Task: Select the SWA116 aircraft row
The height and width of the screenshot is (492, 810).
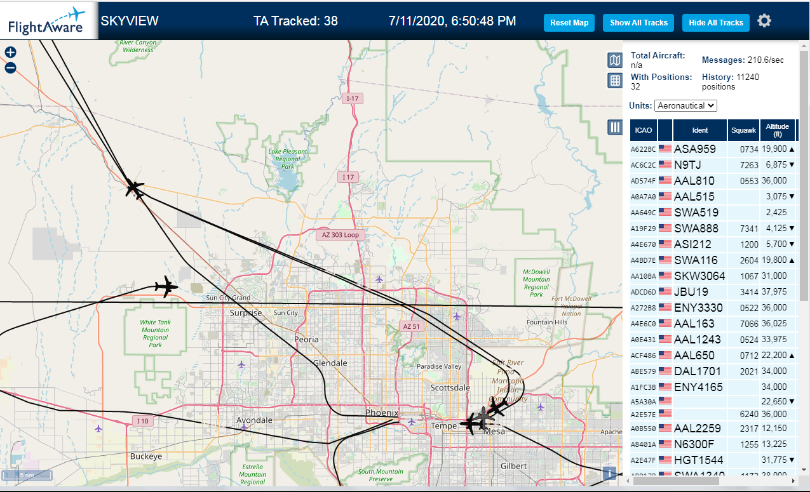Action: click(713, 260)
